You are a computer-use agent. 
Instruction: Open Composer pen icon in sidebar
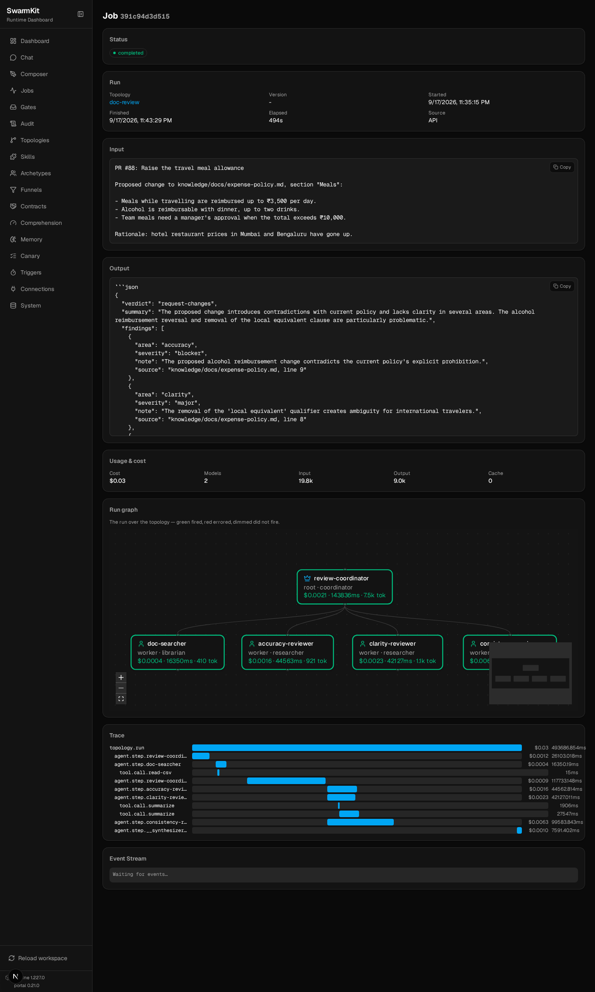pos(13,74)
